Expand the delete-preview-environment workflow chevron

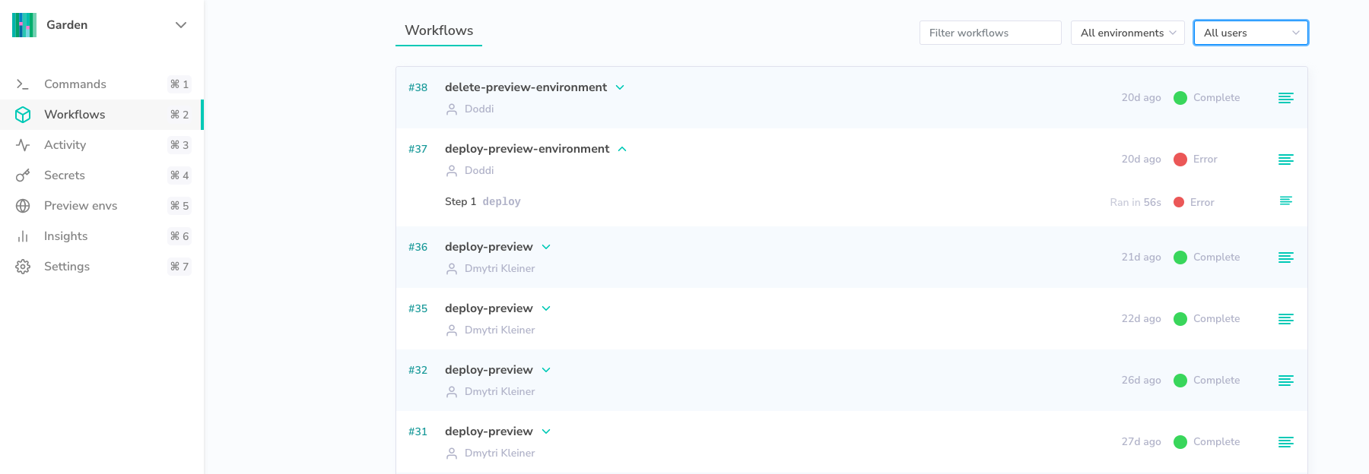tap(620, 87)
